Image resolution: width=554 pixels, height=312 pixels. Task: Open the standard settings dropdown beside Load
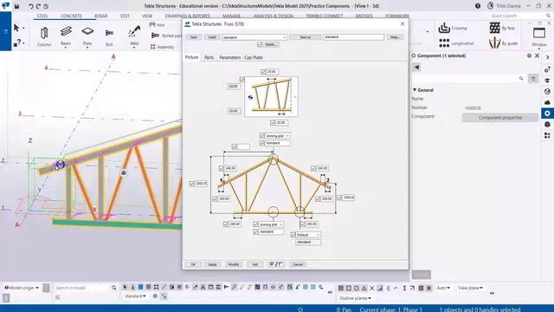point(254,37)
